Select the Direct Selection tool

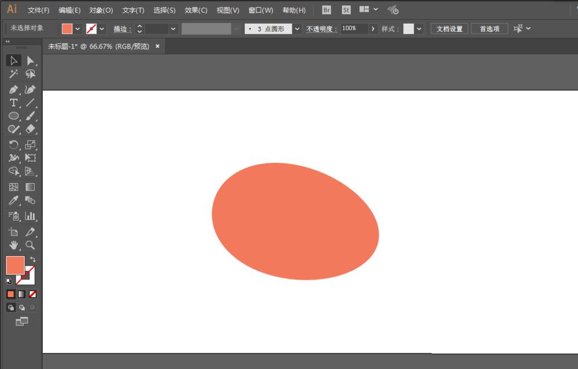(30, 61)
